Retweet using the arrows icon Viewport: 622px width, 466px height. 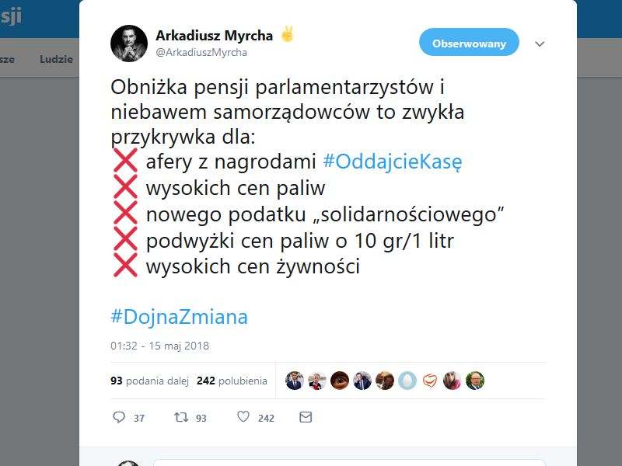tap(181, 417)
